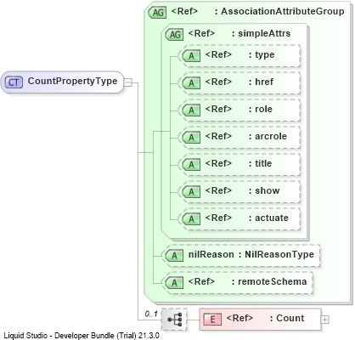
Task: Click the A icon of arcrole attribute
Action: pos(191,138)
